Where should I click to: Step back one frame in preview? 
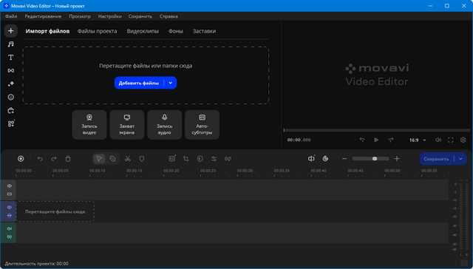362,140
